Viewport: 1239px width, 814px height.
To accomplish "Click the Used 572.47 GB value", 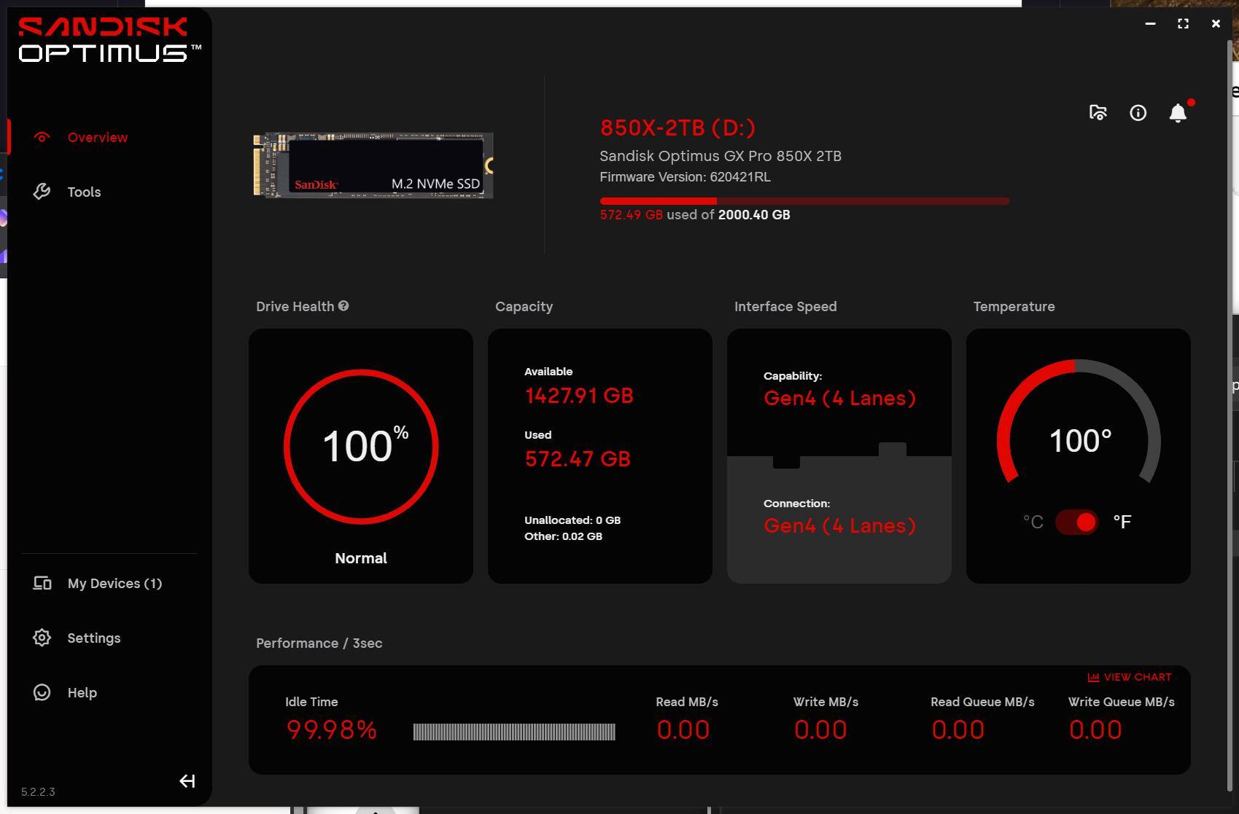I will pos(578,459).
